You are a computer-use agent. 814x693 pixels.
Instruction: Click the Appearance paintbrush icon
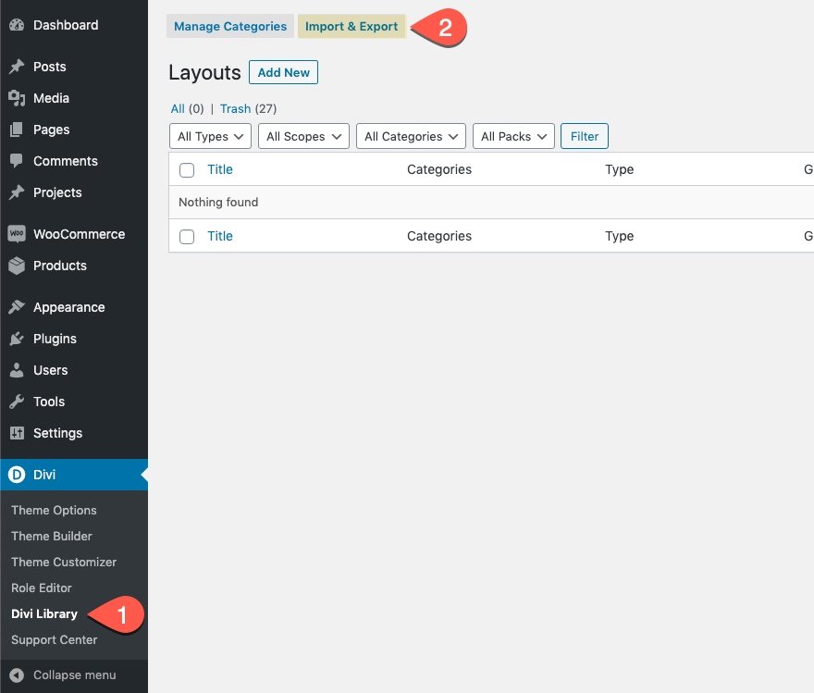click(x=17, y=307)
